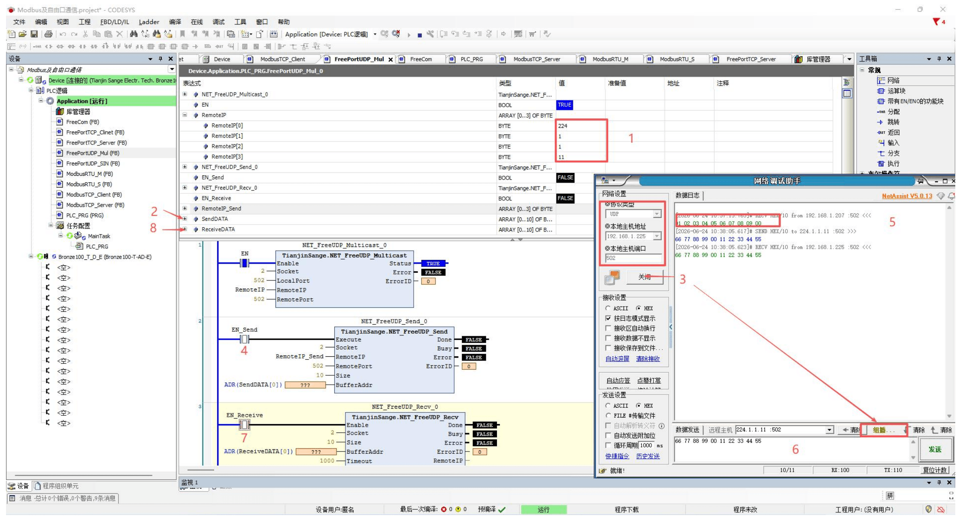
Task: Expand the SendDATA array row
Action: pyautogui.click(x=185, y=219)
